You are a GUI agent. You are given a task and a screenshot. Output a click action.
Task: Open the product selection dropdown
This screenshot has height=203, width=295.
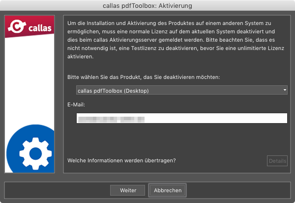(182, 90)
